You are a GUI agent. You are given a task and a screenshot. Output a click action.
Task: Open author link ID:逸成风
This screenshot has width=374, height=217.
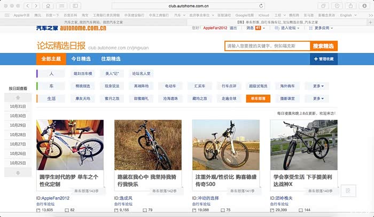[x=123, y=198]
